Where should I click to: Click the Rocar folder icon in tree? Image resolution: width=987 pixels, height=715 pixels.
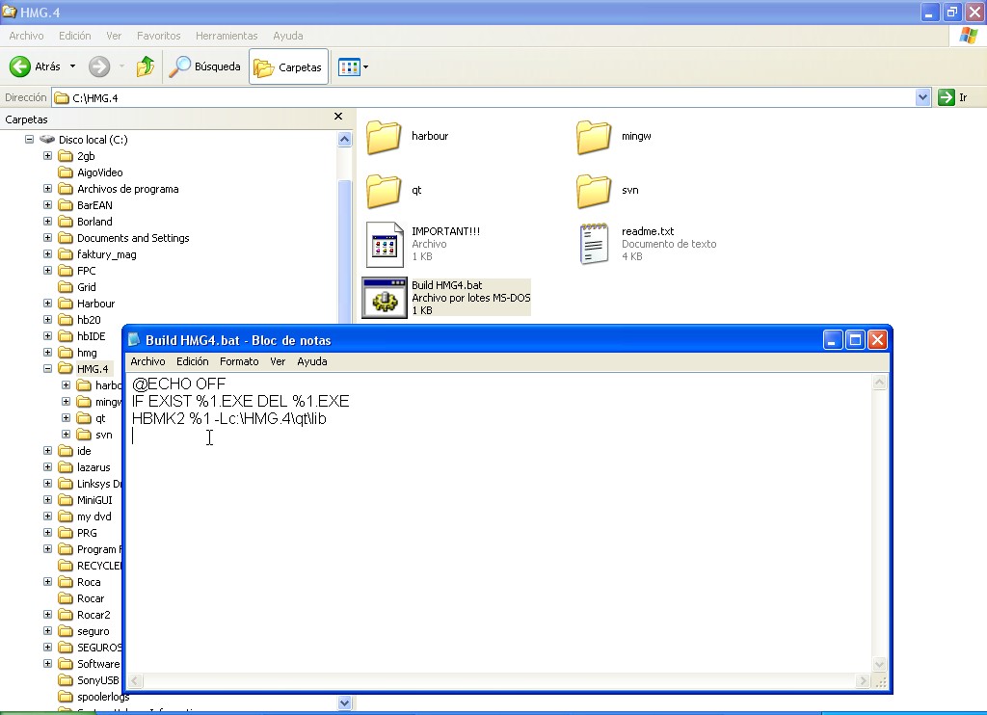coord(66,598)
